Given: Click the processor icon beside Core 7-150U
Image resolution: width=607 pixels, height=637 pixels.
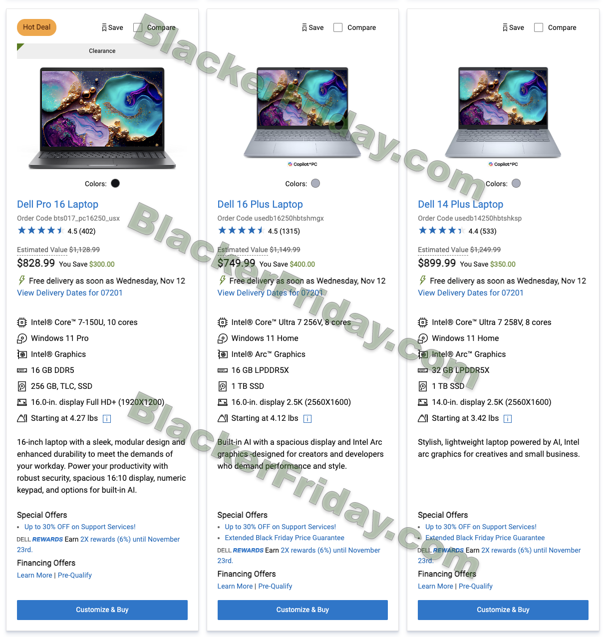Looking at the screenshot, I should coord(22,322).
